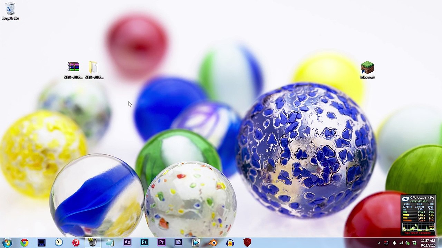Click the '3295MB' used memory value
442x248 pixels.
407,207
